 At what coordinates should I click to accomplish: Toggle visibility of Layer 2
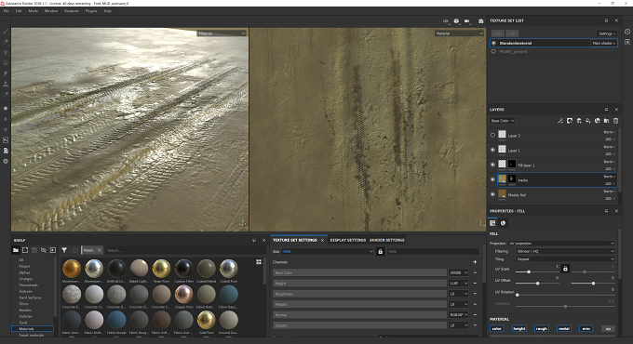(493, 136)
